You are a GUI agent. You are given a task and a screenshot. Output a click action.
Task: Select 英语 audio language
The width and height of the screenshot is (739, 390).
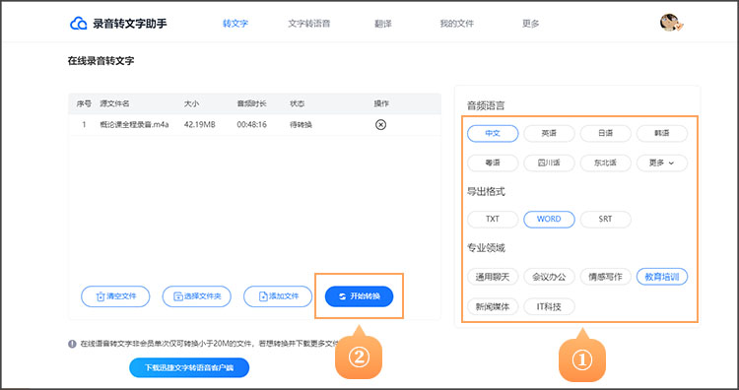click(x=549, y=134)
